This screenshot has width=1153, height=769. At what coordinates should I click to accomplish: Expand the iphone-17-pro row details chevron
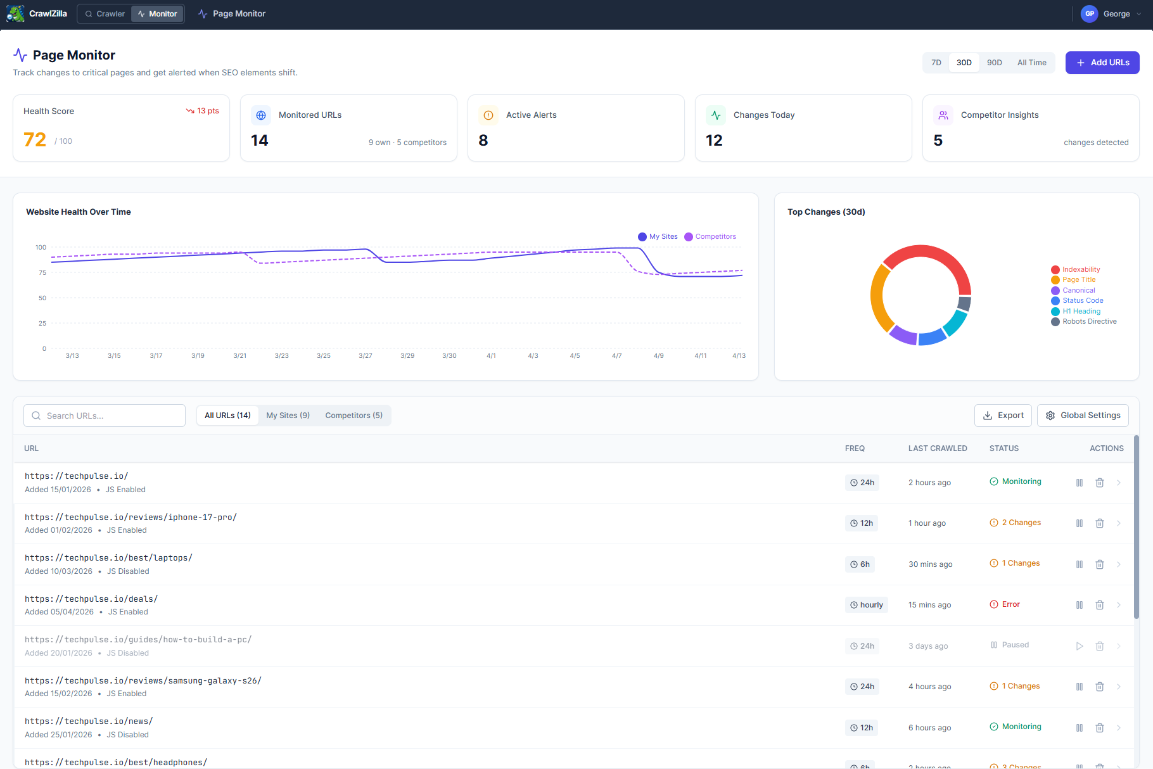pyautogui.click(x=1119, y=523)
